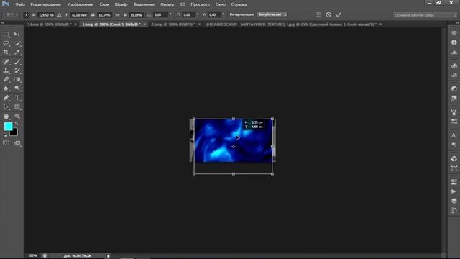Open the Info panel icon
This screenshot has width=460, height=259.
tap(454, 42)
